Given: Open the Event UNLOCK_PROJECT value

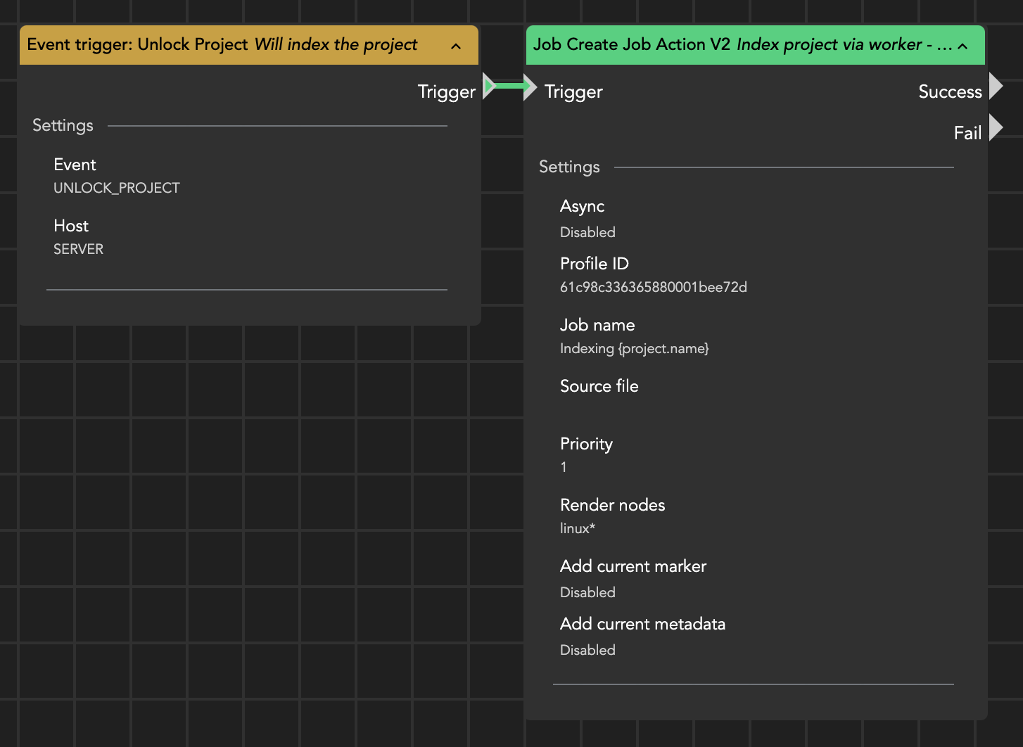Looking at the screenshot, I should pos(117,188).
